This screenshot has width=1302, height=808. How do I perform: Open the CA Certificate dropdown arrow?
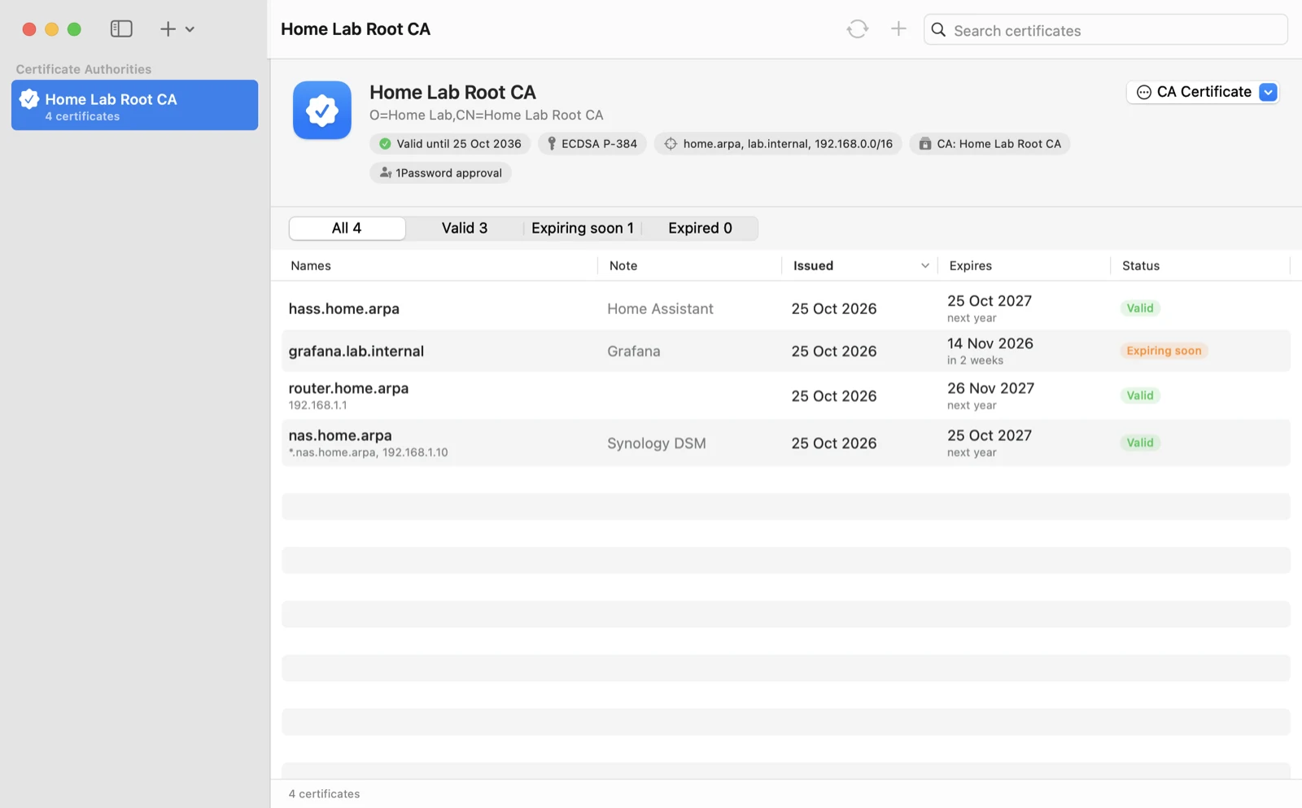(1268, 93)
